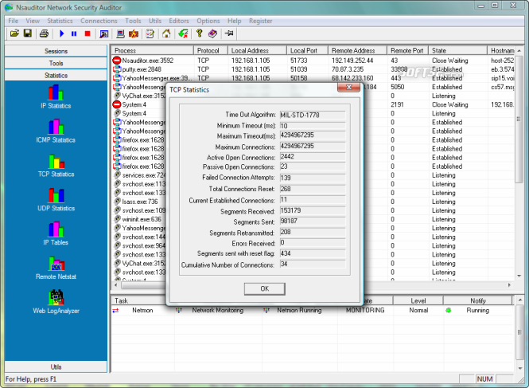Open the Tools menu
The image size is (529, 388).
pos(133,21)
